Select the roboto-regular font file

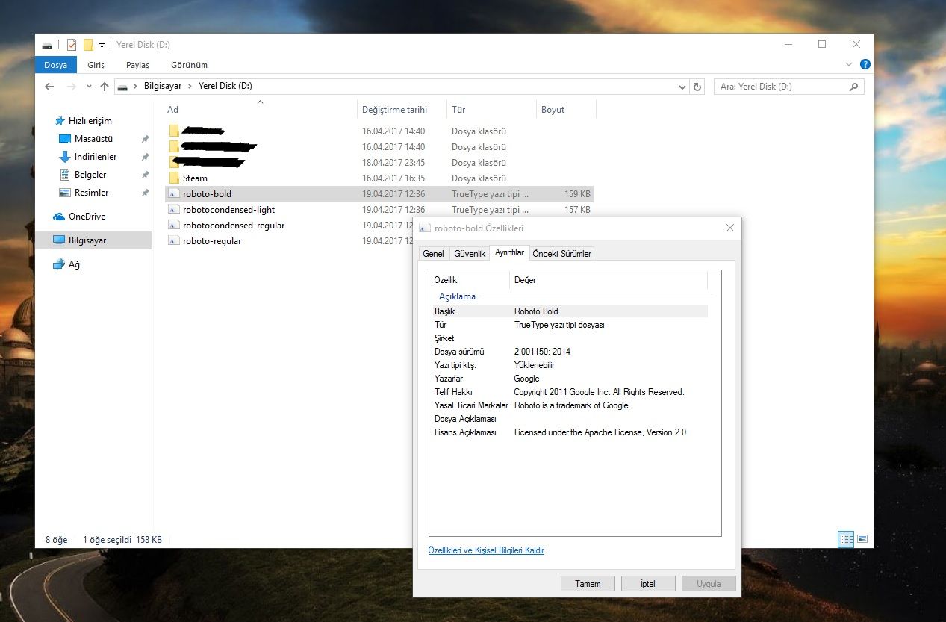pyautogui.click(x=212, y=241)
